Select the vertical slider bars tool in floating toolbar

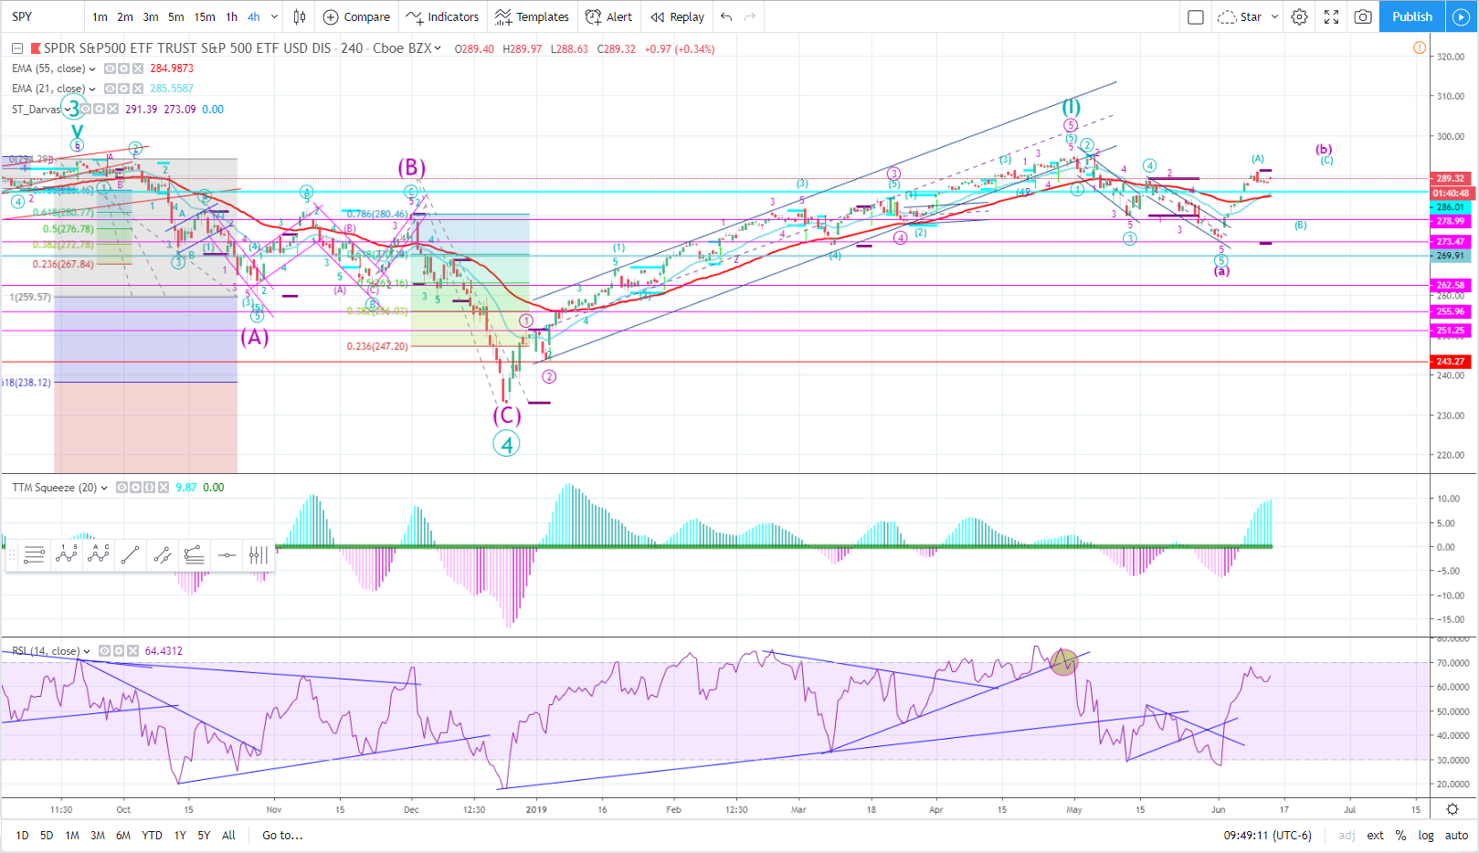(259, 554)
